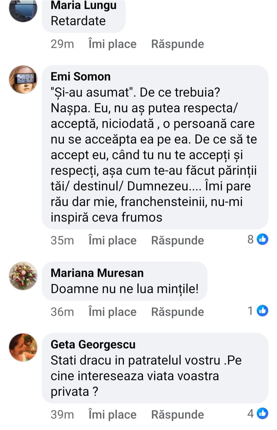
Task: Click Răspunde under Emi Somon's comment
Action: tap(177, 240)
